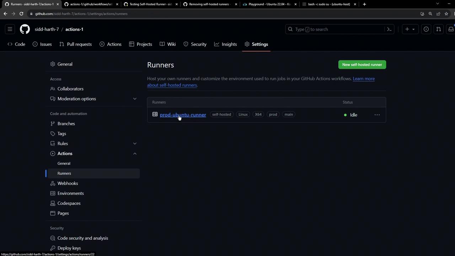Open the pull requests icon in header

coord(438,29)
